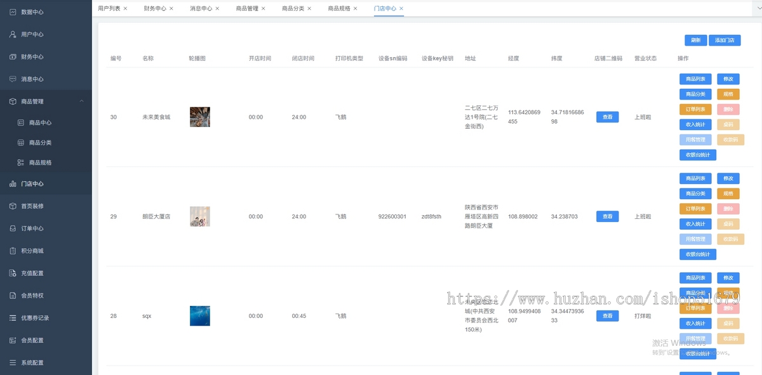
Task: Open 优惠券记录 via its list icon
Action: pos(13,318)
